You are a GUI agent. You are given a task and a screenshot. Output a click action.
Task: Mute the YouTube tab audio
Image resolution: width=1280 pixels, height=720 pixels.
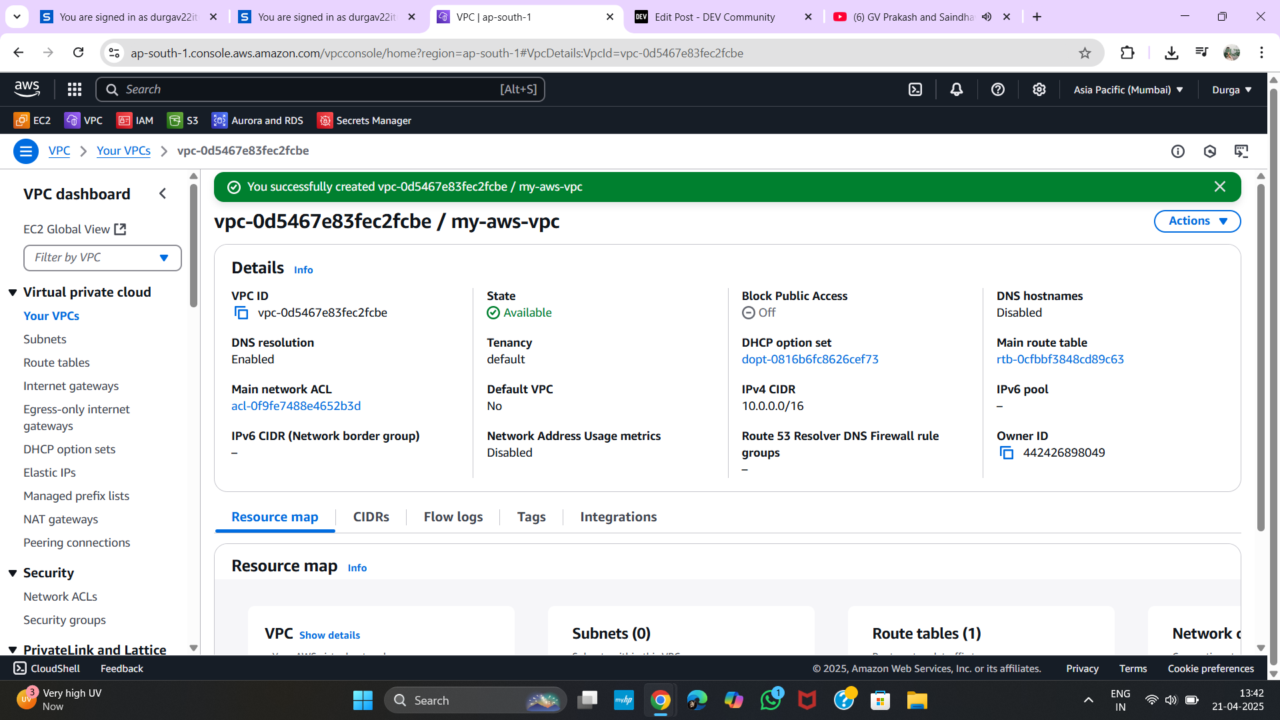[987, 17]
